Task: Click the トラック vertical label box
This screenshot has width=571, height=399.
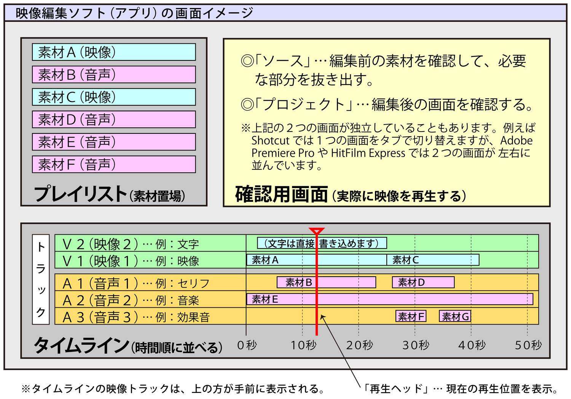Action: click(x=41, y=279)
